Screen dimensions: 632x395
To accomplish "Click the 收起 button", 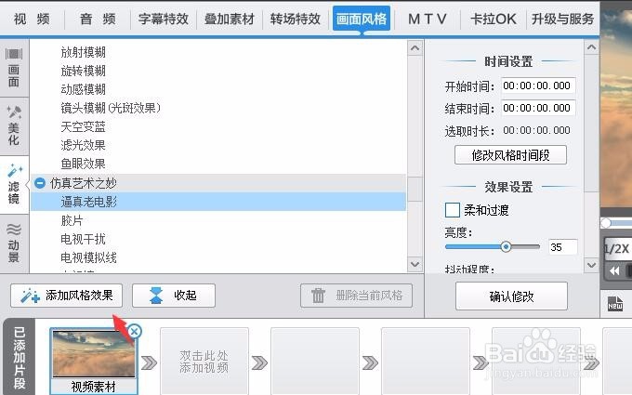I will click(174, 296).
